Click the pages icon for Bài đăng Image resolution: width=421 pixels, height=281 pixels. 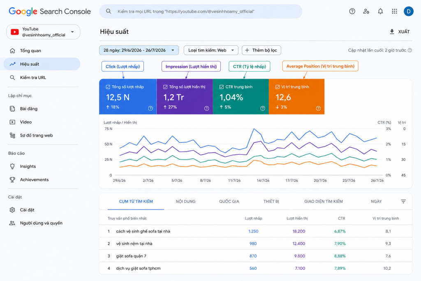pyautogui.click(x=12, y=109)
